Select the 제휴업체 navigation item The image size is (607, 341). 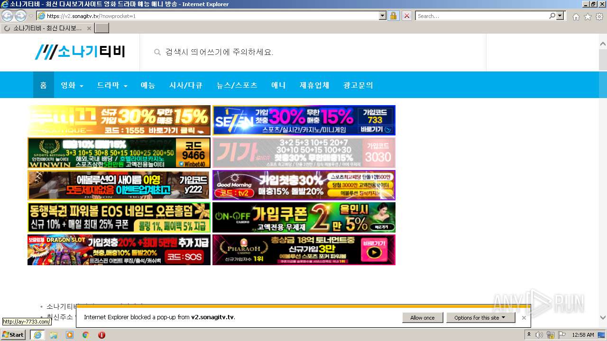click(x=314, y=85)
